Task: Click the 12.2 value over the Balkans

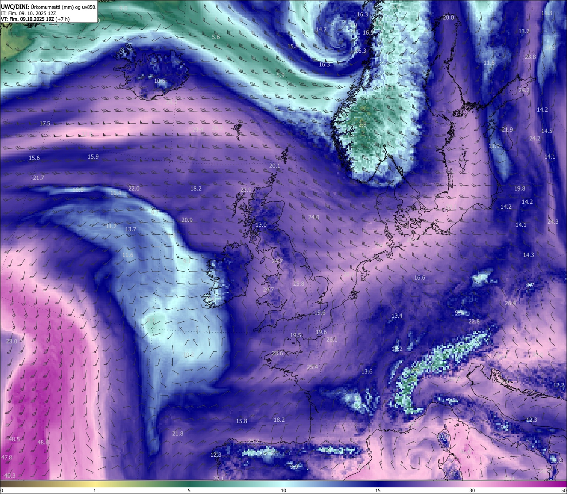Action: (559, 385)
